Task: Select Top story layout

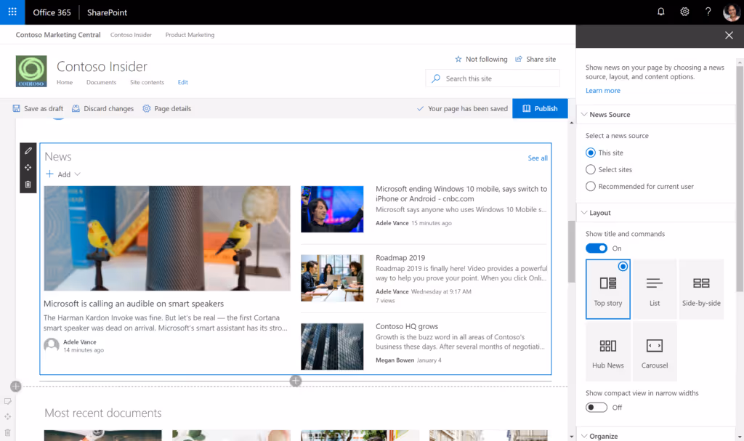Action: coord(608,289)
